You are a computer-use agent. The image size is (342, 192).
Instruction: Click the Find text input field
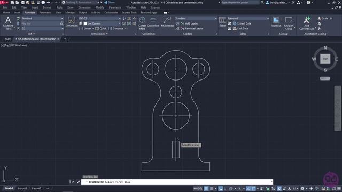[40, 23]
